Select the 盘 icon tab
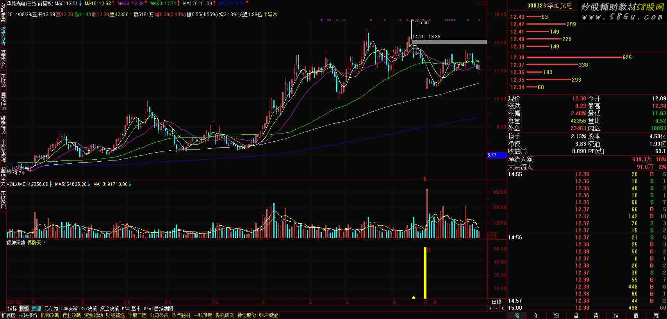The width and height of the screenshot is (667, 319). pos(576,315)
